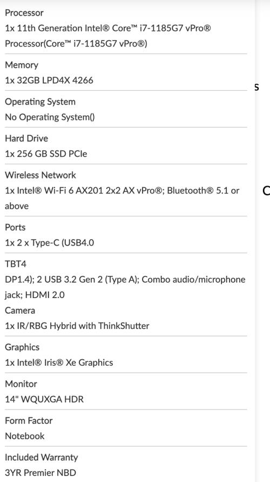Select the No Operating System value
This screenshot has width=270, height=482.
click(50, 117)
